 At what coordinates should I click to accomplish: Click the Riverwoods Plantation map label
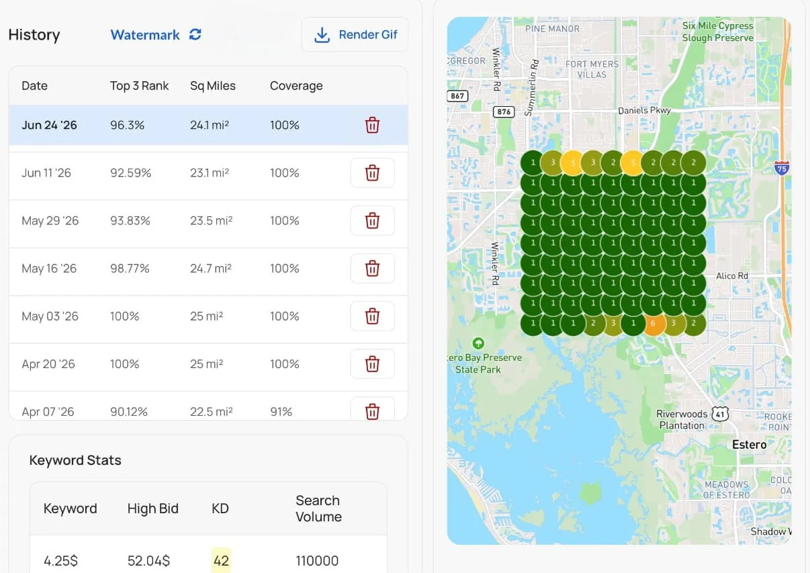682,420
